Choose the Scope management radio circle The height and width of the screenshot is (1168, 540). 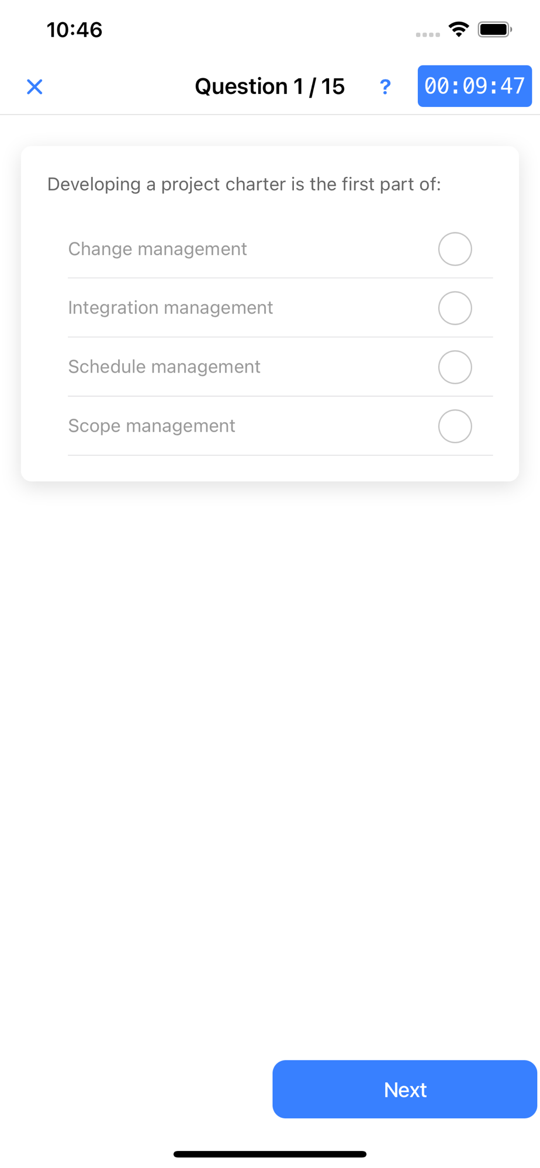click(x=455, y=426)
